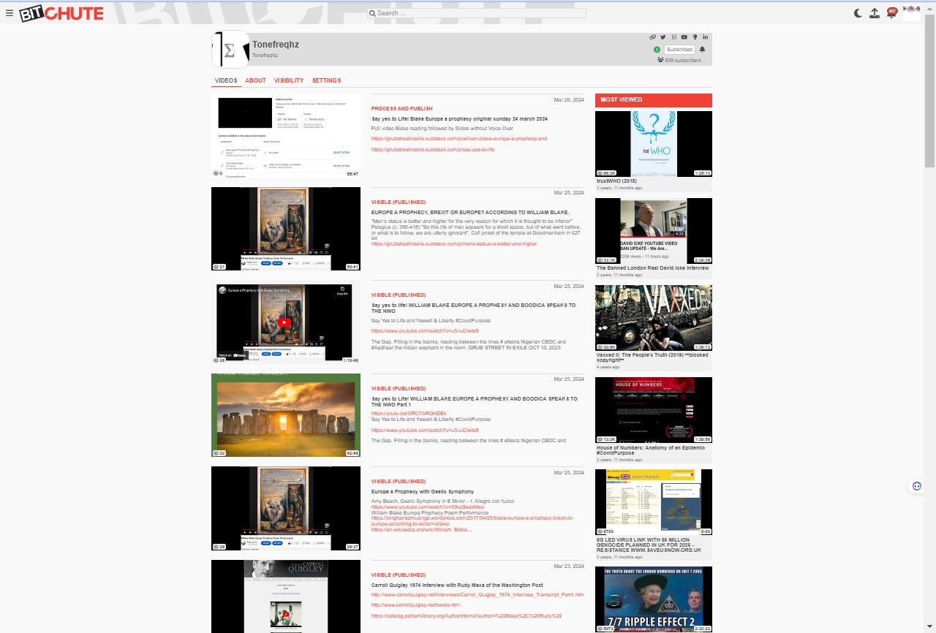The width and height of the screenshot is (936, 633).
Task: Click view count eye icon on Stonehenge thumbnail
Action: pos(216,453)
